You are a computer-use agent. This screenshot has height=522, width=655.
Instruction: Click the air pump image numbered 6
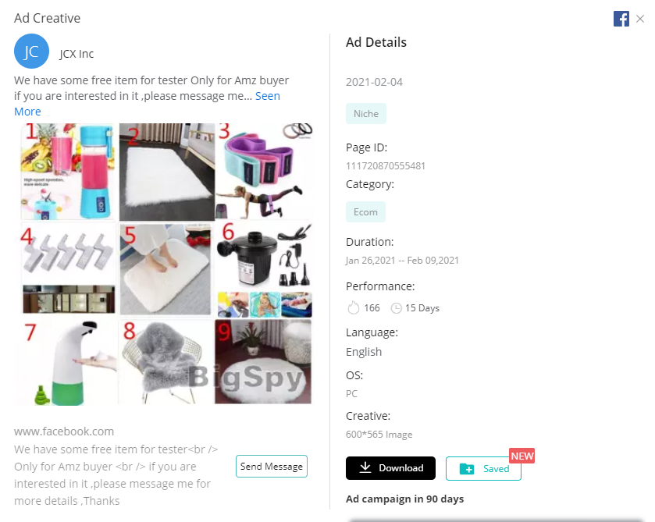click(264, 269)
